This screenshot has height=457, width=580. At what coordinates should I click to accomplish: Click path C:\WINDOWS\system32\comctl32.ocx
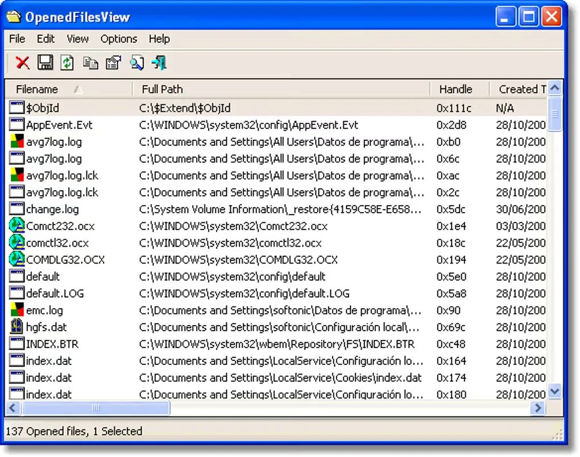pos(230,243)
